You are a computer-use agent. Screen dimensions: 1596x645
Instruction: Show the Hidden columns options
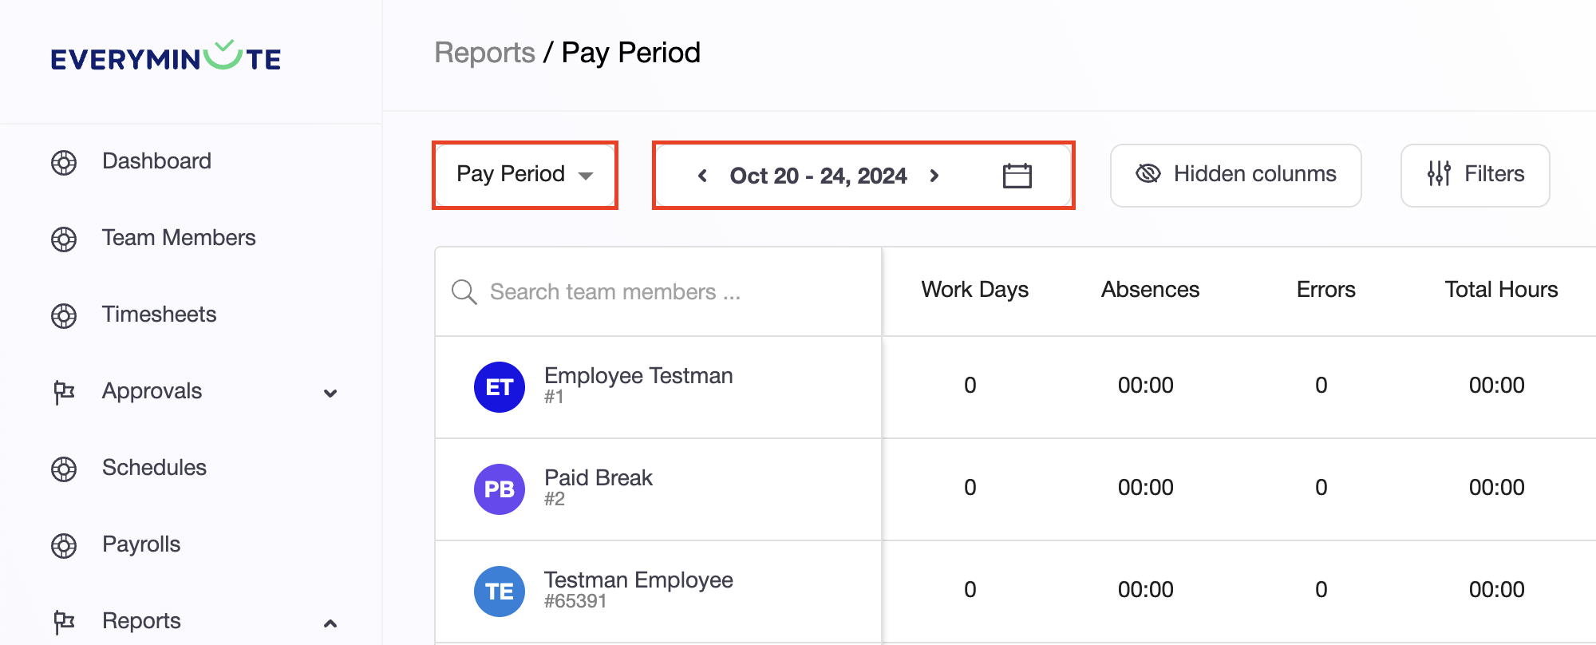(x=1235, y=175)
